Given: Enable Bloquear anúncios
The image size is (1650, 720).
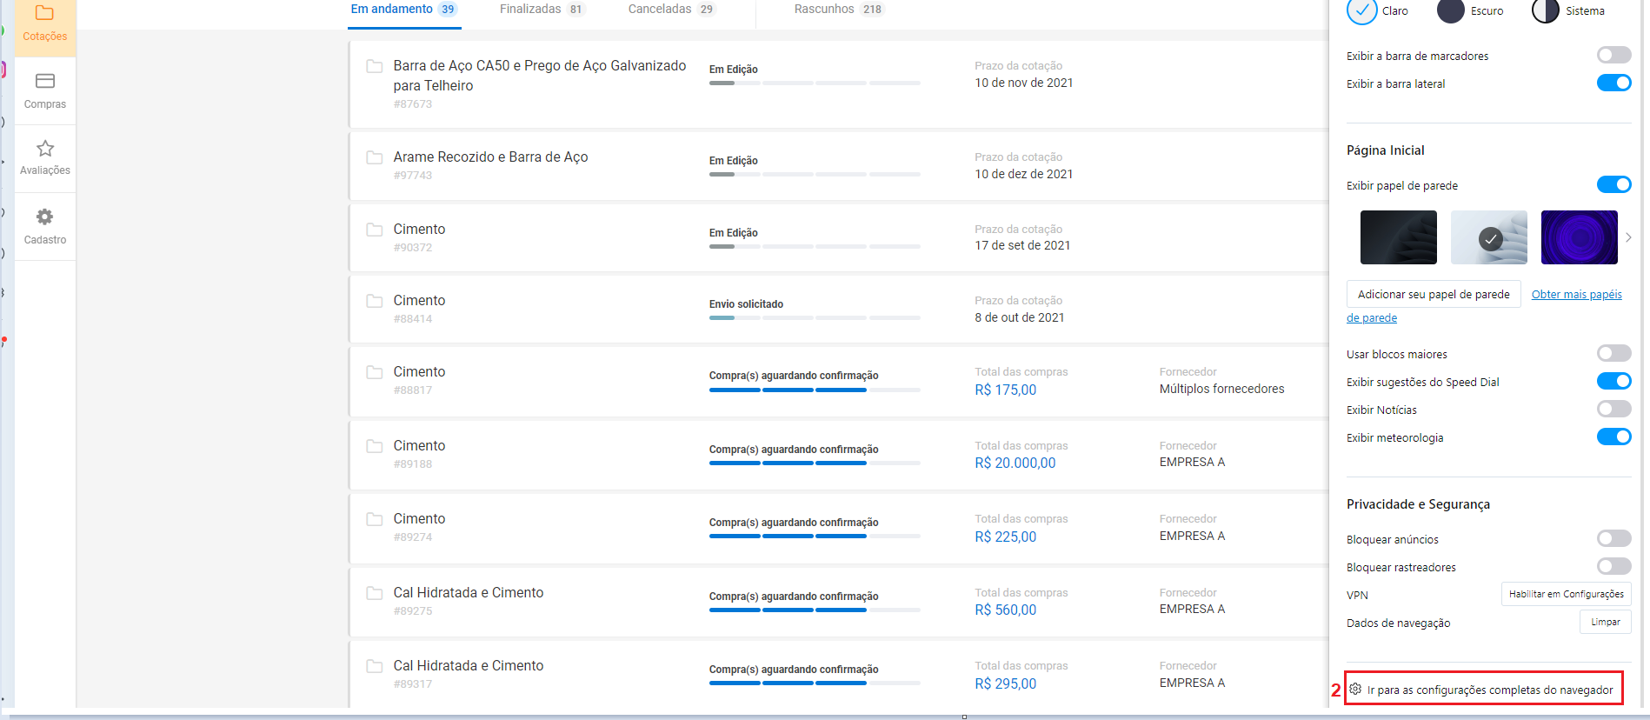Looking at the screenshot, I should coord(1613,539).
